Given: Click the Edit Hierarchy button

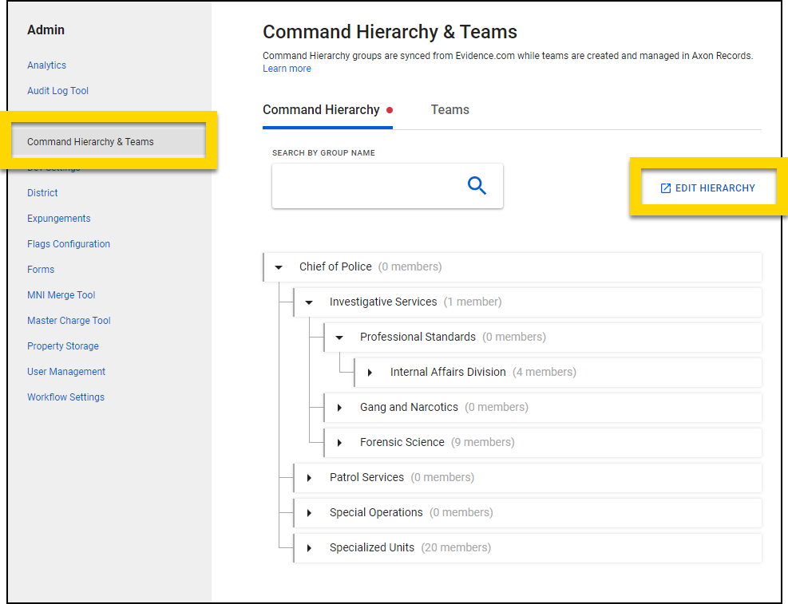Looking at the screenshot, I should click(x=707, y=188).
